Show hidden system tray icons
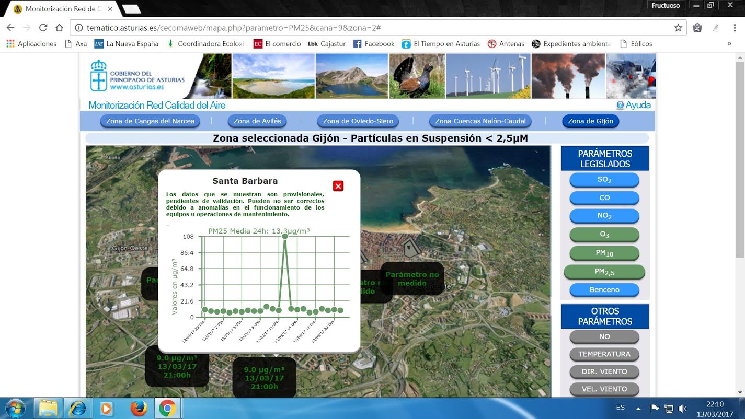 coord(638,408)
